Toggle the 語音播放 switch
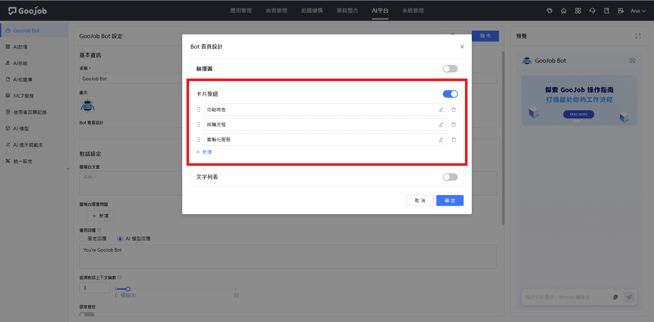Viewport: 654px width, 322px height. coord(87,315)
